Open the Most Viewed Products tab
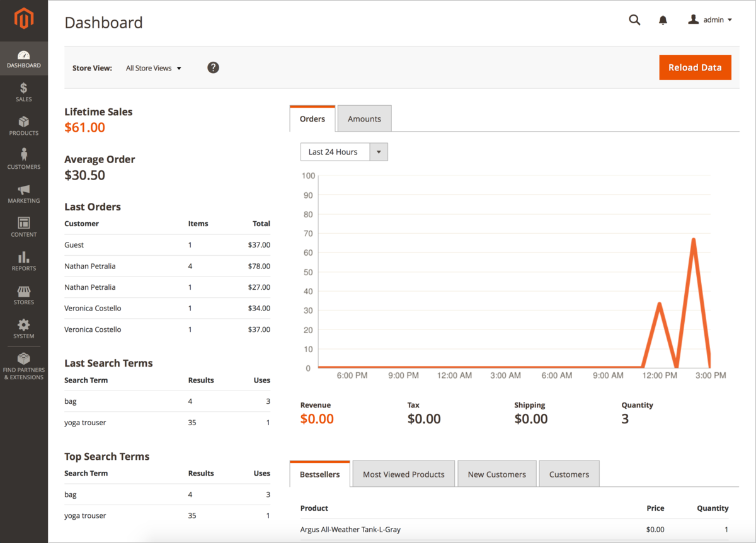Viewport: 756px width, 543px height. (x=403, y=473)
